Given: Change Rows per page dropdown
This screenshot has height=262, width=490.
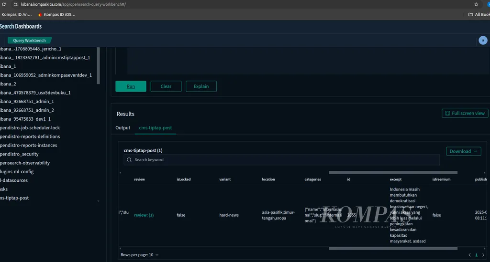Looking at the screenshot, I should pyautogui.click(x=139, y=255).
